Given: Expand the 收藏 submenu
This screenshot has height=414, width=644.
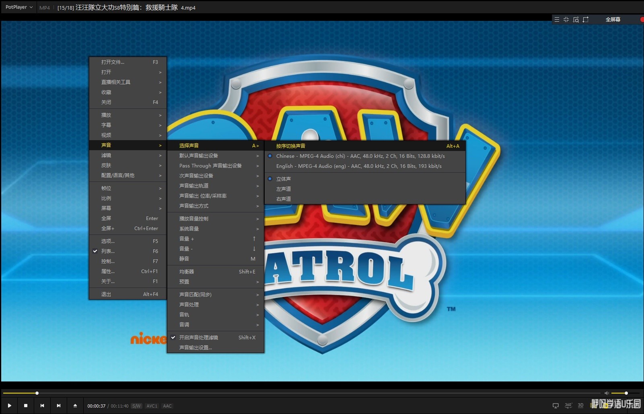Looking at the screenshot, I should (128, 92).
